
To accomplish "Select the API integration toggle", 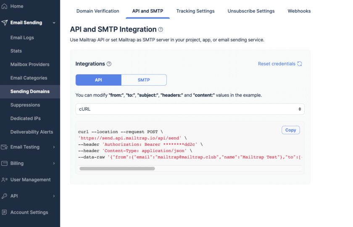I will coord(98,80).
